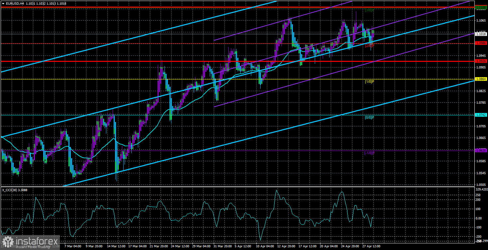Click the 29 Mar 04:00 time label
The height and width of the screenshot is (250, 488).
[201, 246]
